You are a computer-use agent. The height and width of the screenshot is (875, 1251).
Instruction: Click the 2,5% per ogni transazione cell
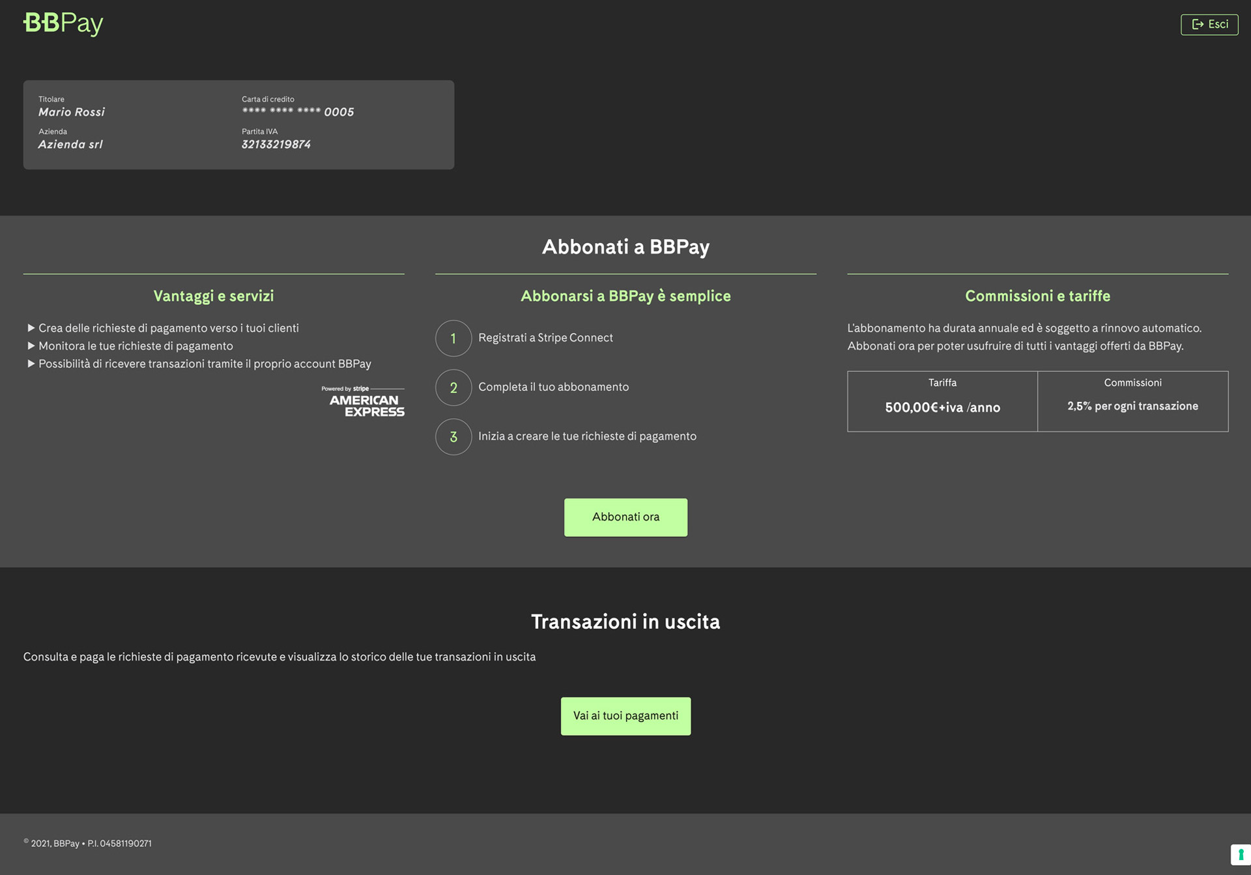tap(1132, 401)
